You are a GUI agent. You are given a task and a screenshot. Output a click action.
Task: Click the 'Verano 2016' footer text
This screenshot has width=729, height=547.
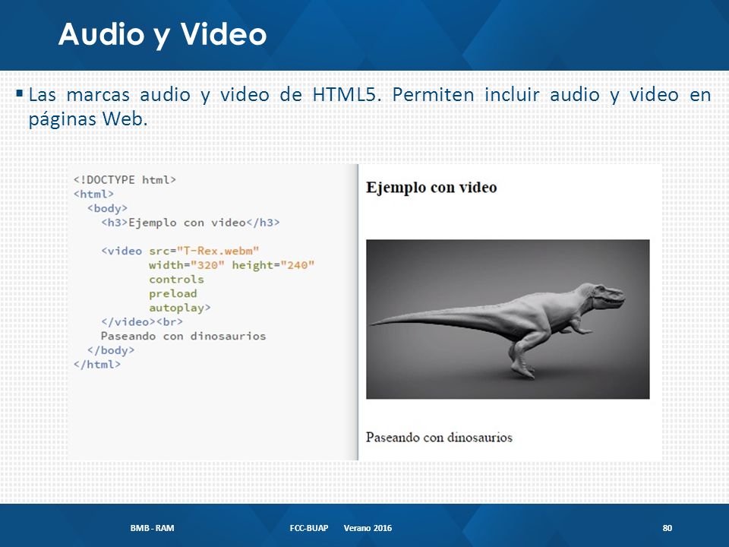click(x=368, y=528)
